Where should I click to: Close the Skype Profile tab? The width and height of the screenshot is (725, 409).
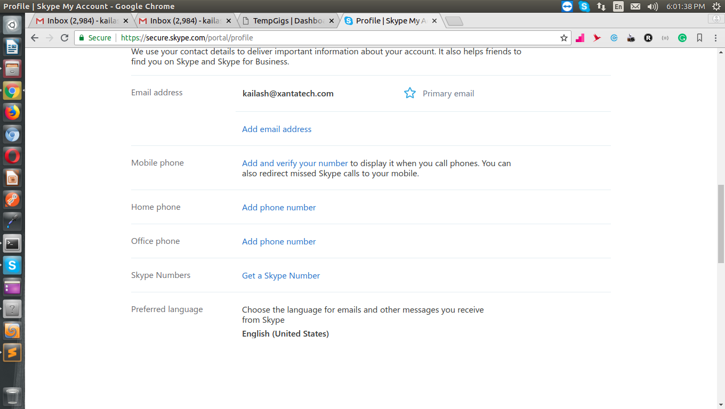[434, 21]
